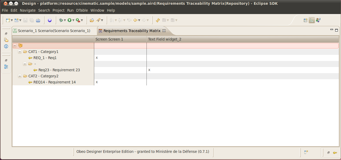341x160 pixels.
Task: Click the blue info icon in left sidebar
Action: [6, 46]
